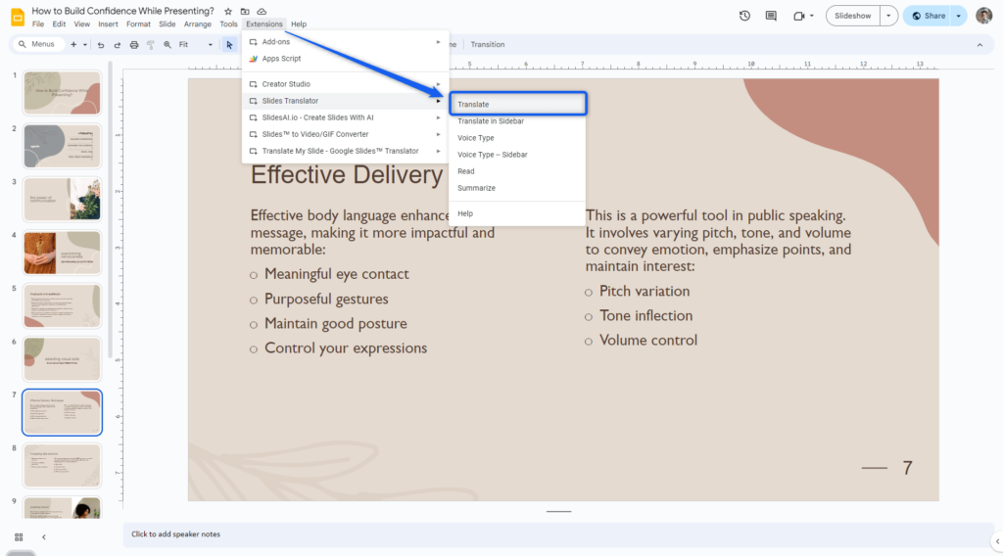
Task: Click the Print icon in toolbar
Action: point(134,45)
